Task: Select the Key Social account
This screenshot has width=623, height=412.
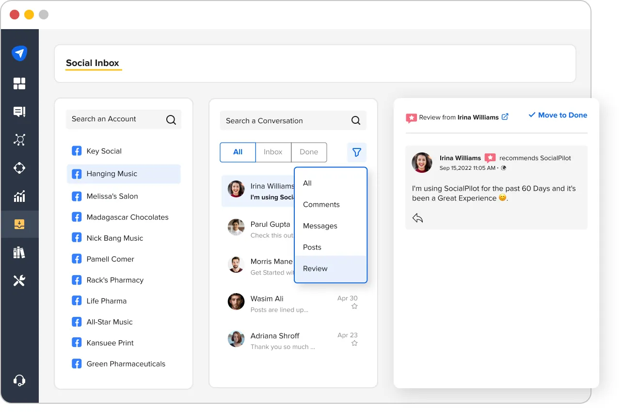Action: 124,151
